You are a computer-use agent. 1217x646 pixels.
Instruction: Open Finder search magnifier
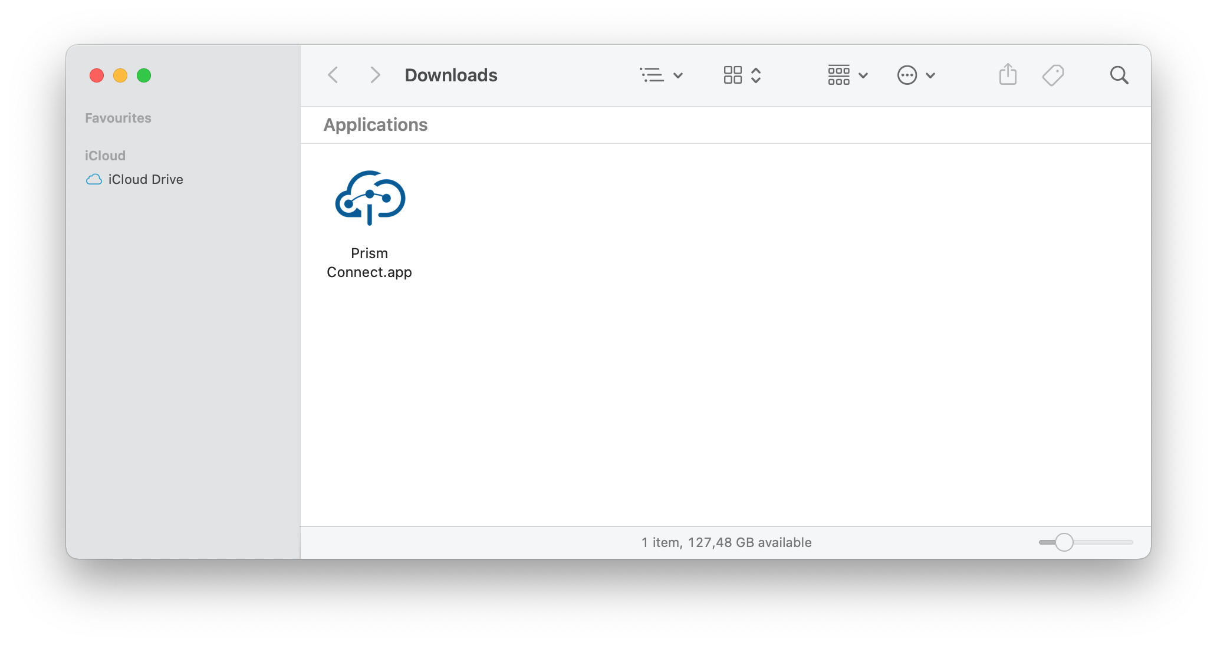[1119, 75]
